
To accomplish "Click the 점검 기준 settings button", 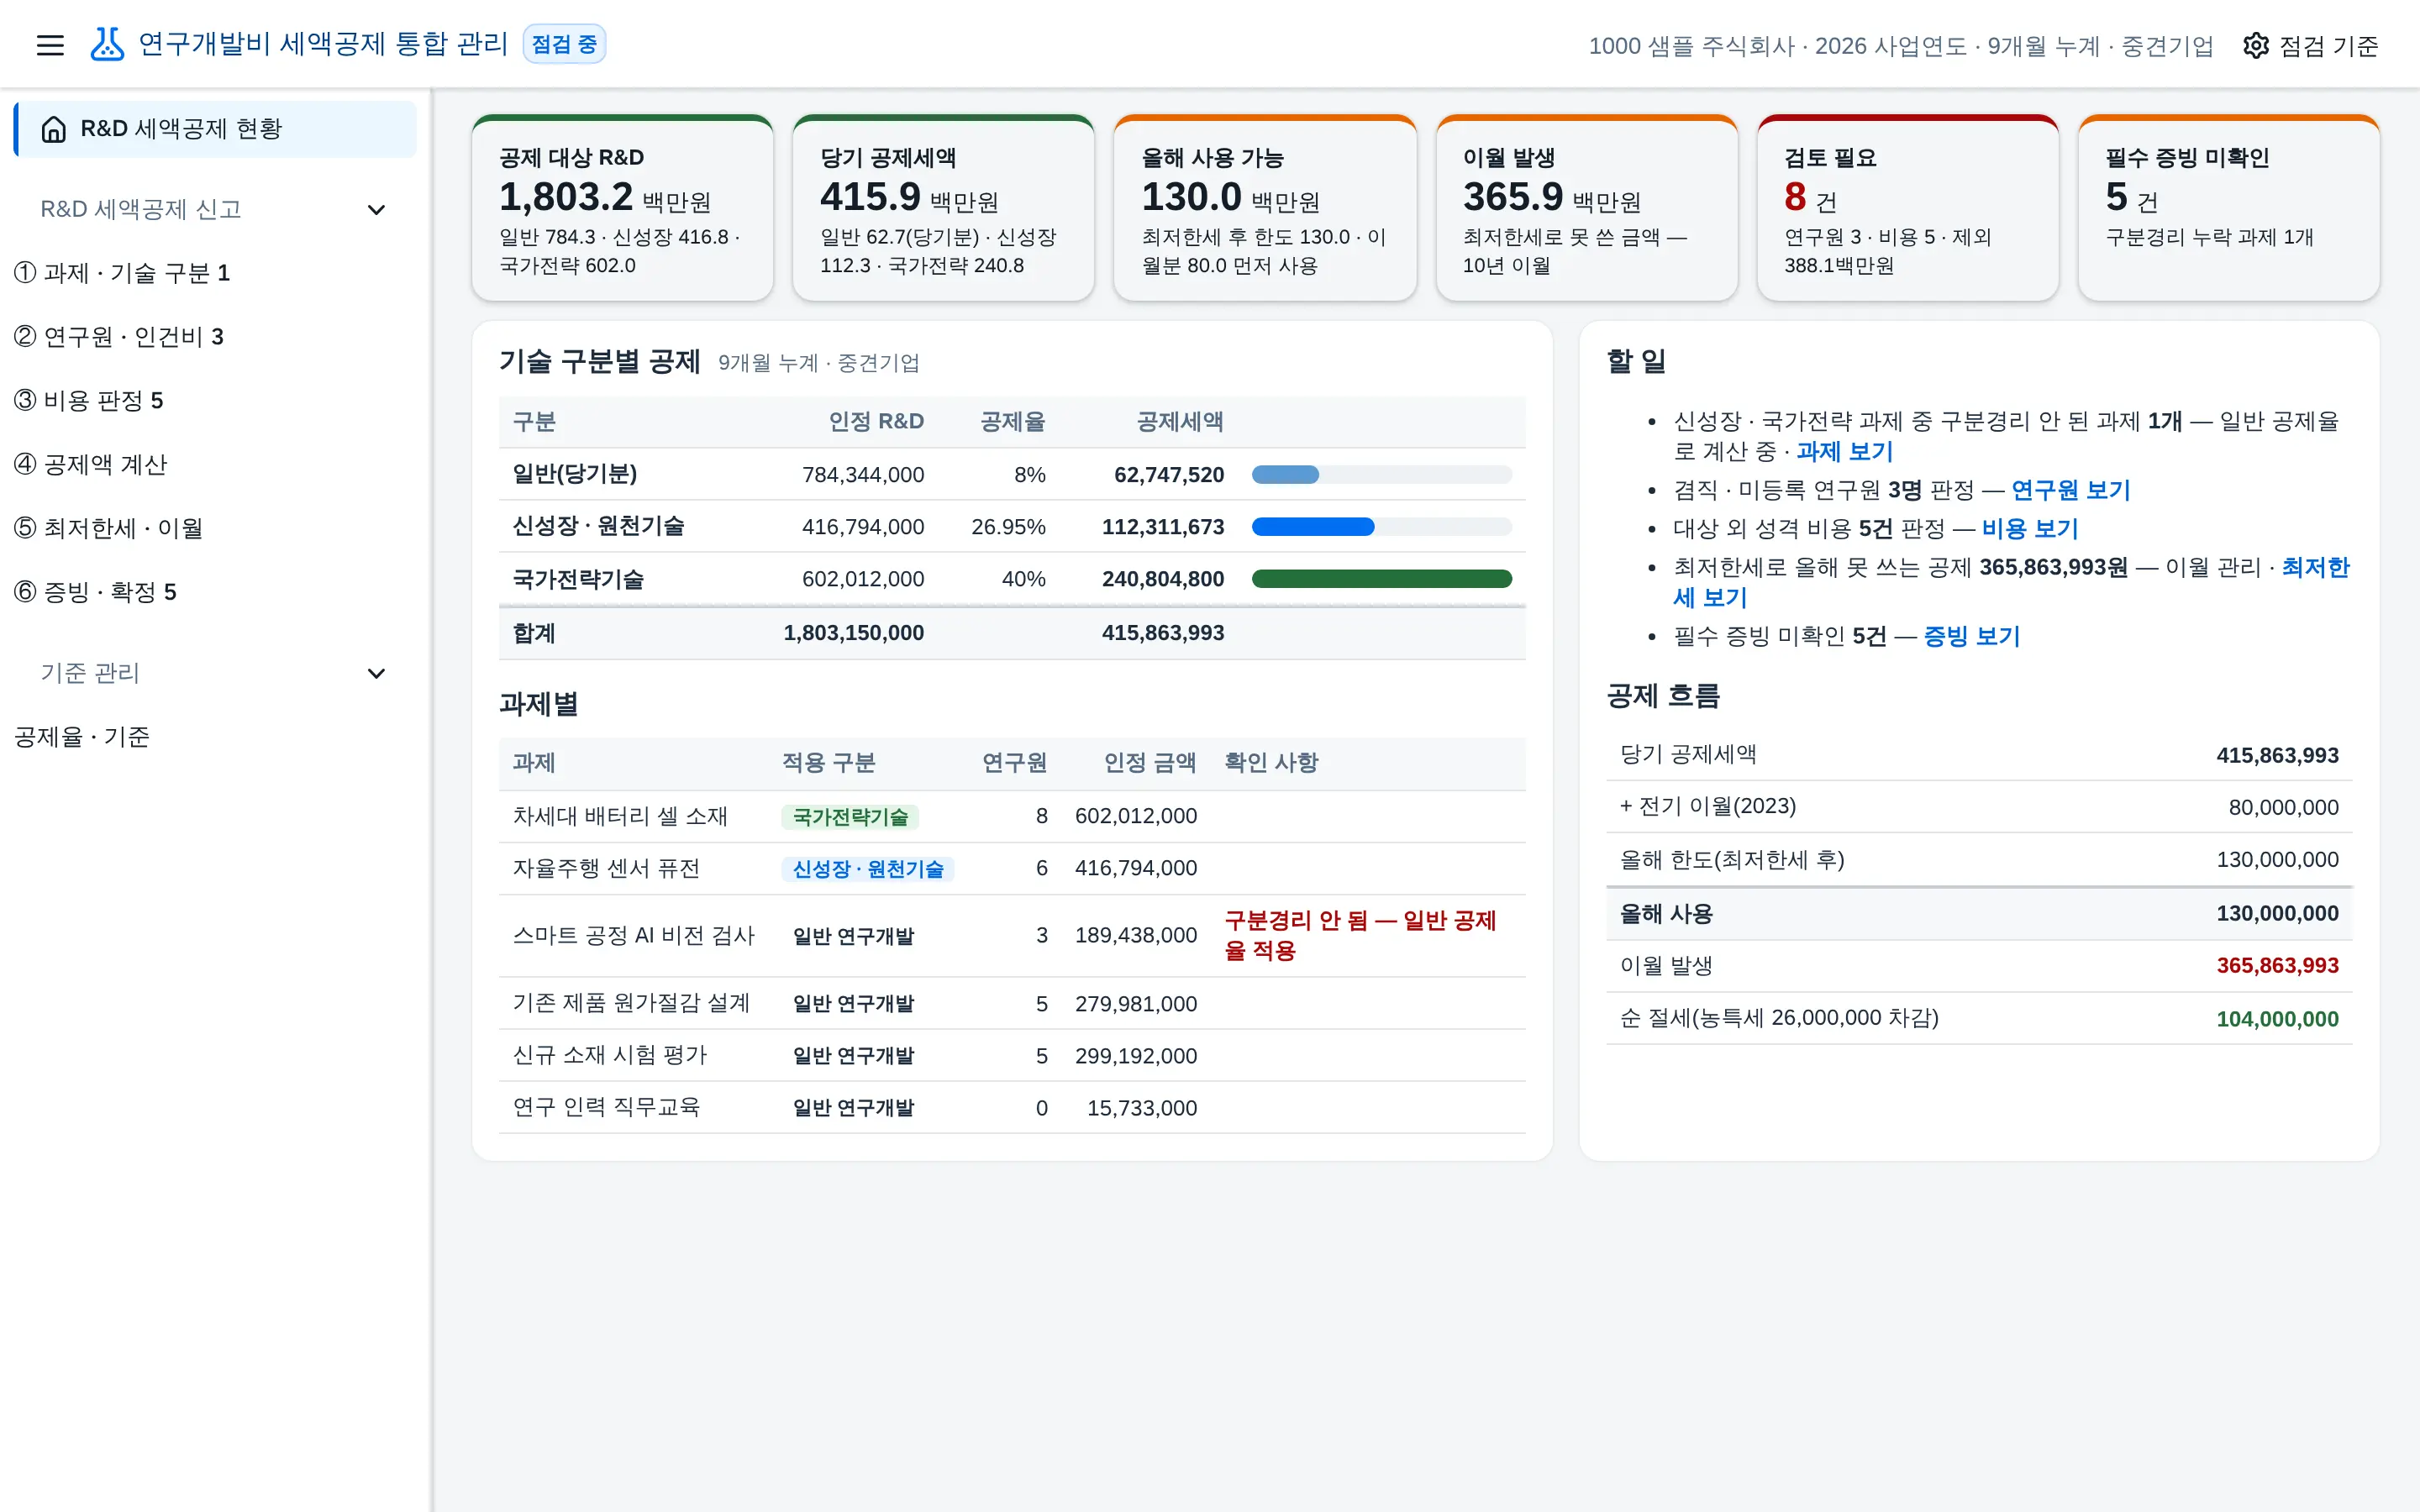I will click(x=2310, y=45).
